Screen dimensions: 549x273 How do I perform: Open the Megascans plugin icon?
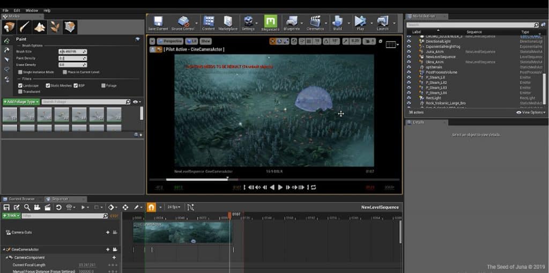pos(270,23)
